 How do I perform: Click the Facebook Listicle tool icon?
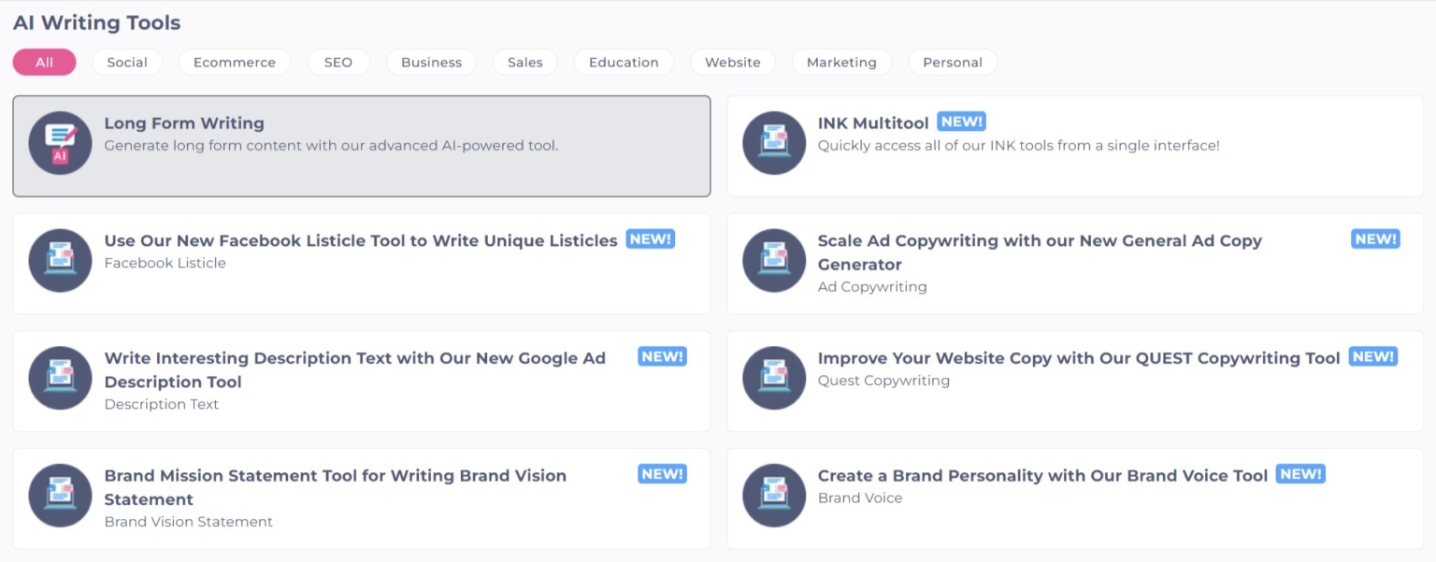(61, 261)
